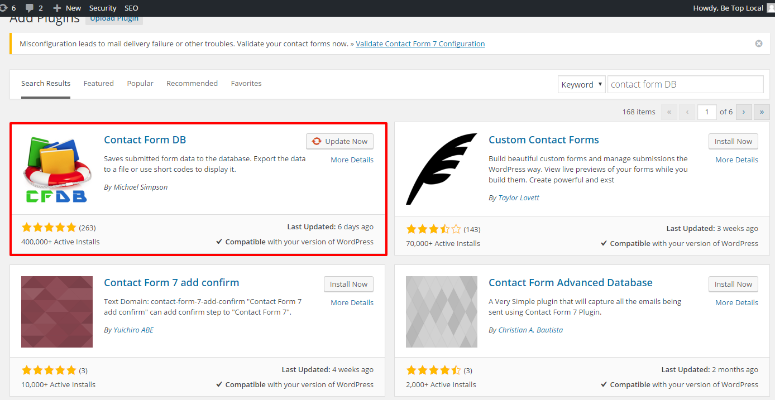This screenshot has height=400, width=775.
Task: Open Validate Contact Form 7 Configuration link
Action: coord(420,44)
